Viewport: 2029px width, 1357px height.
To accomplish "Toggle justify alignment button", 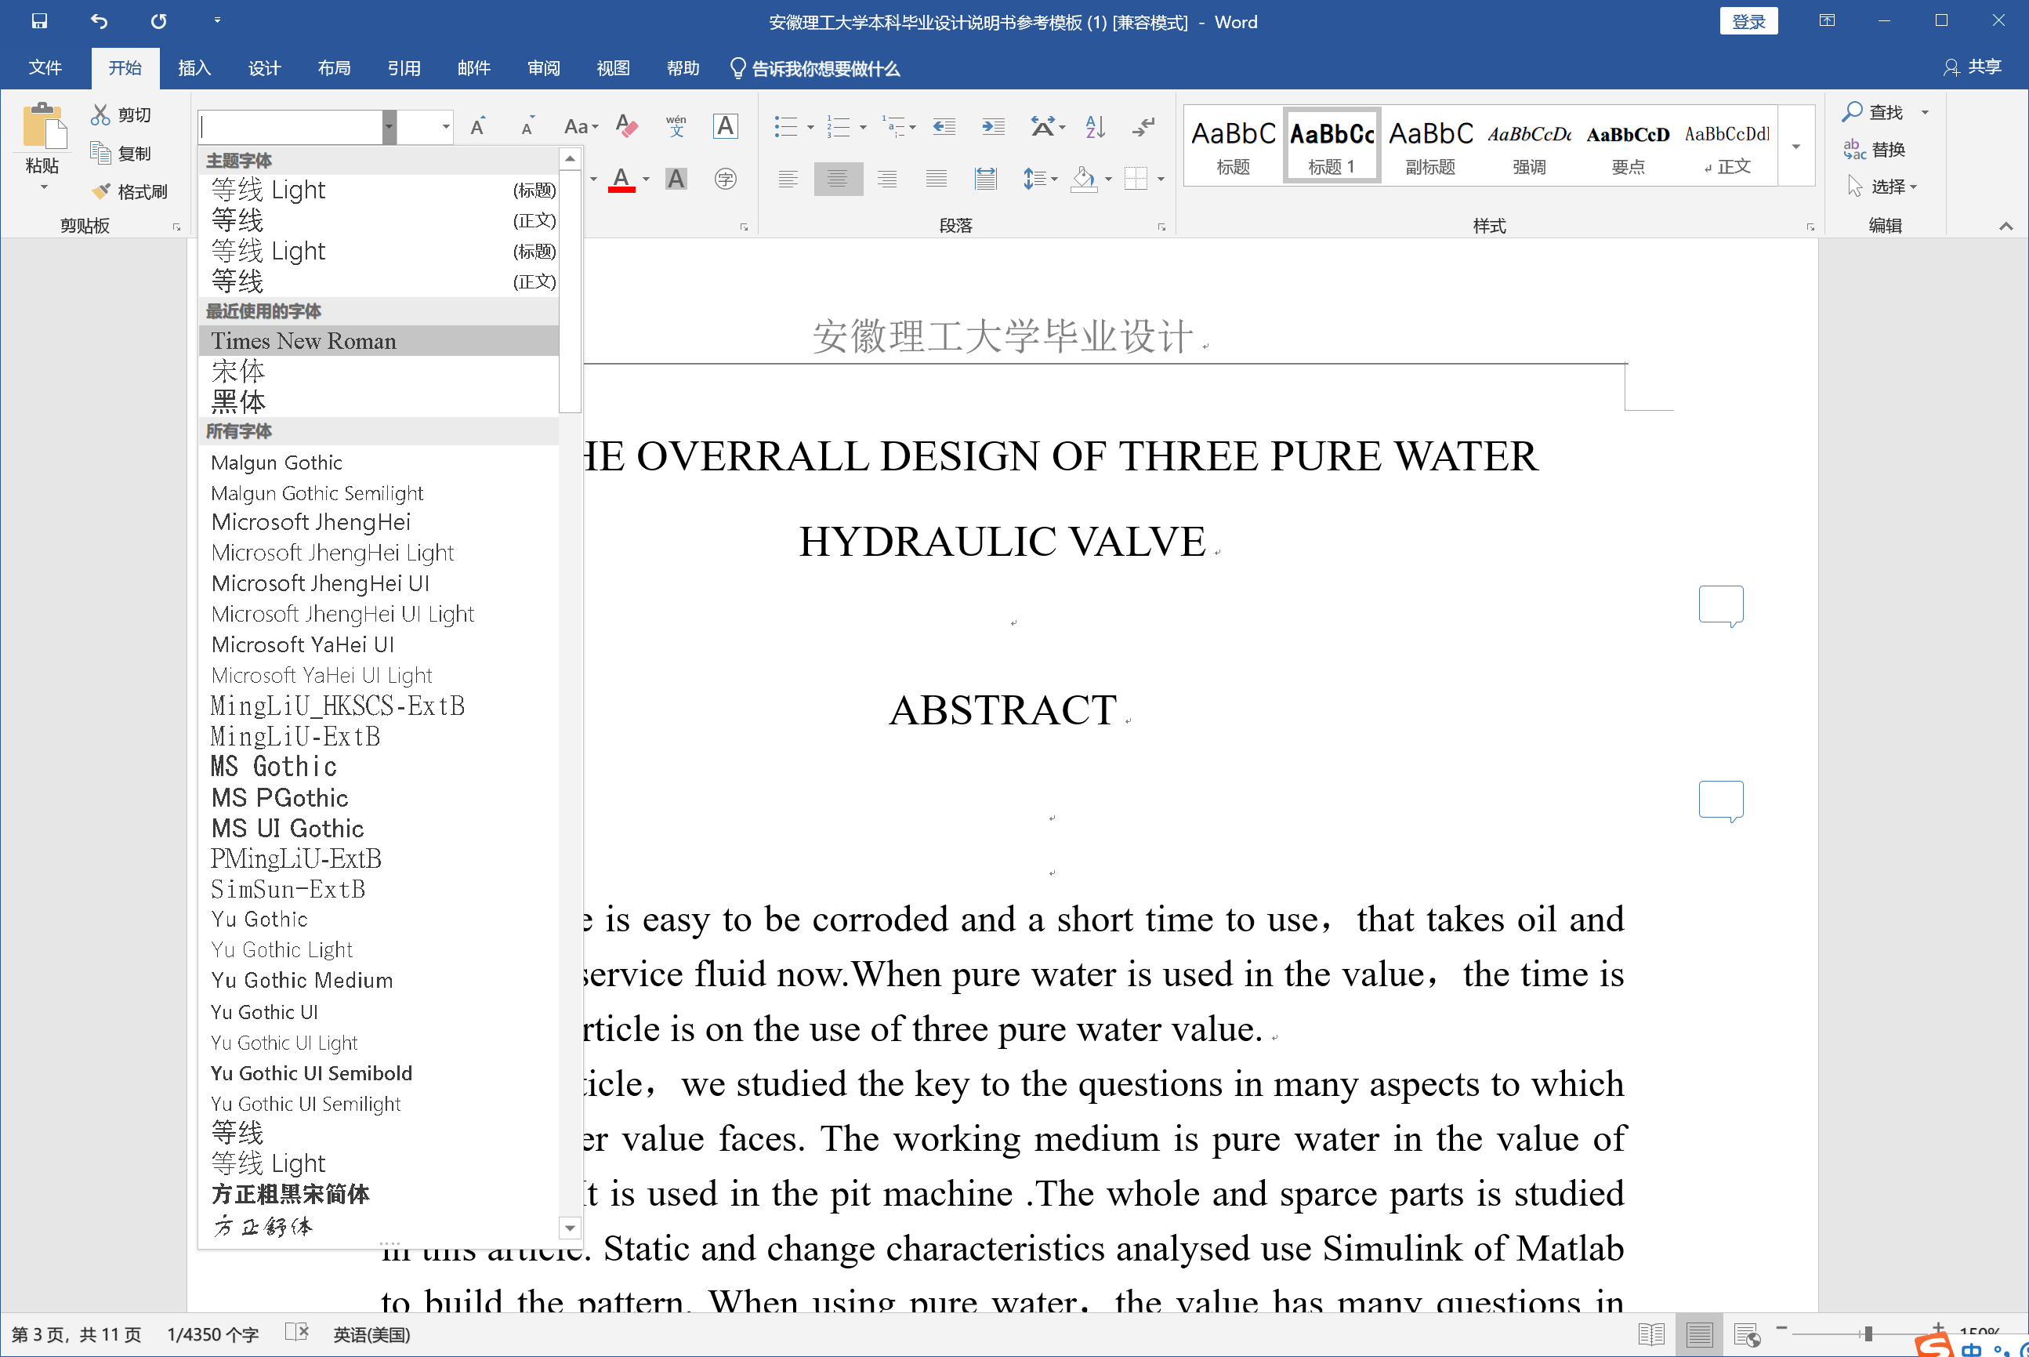I will point(935,180).
